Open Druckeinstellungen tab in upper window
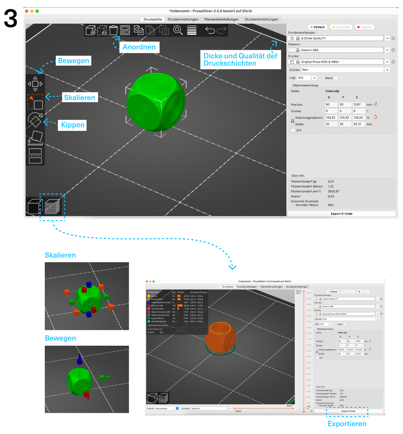The width and height of the screenshot is (403, 434). [183, 20]
